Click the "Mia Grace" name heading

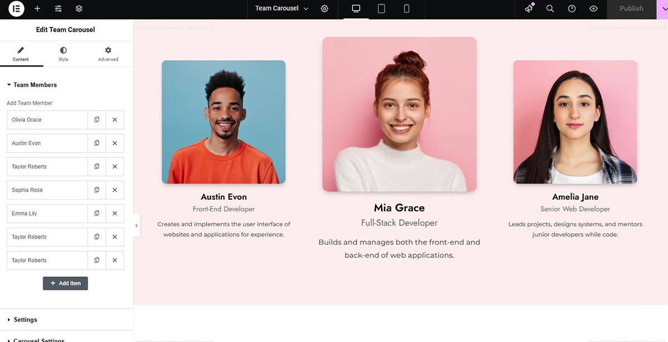click(399, 208)
